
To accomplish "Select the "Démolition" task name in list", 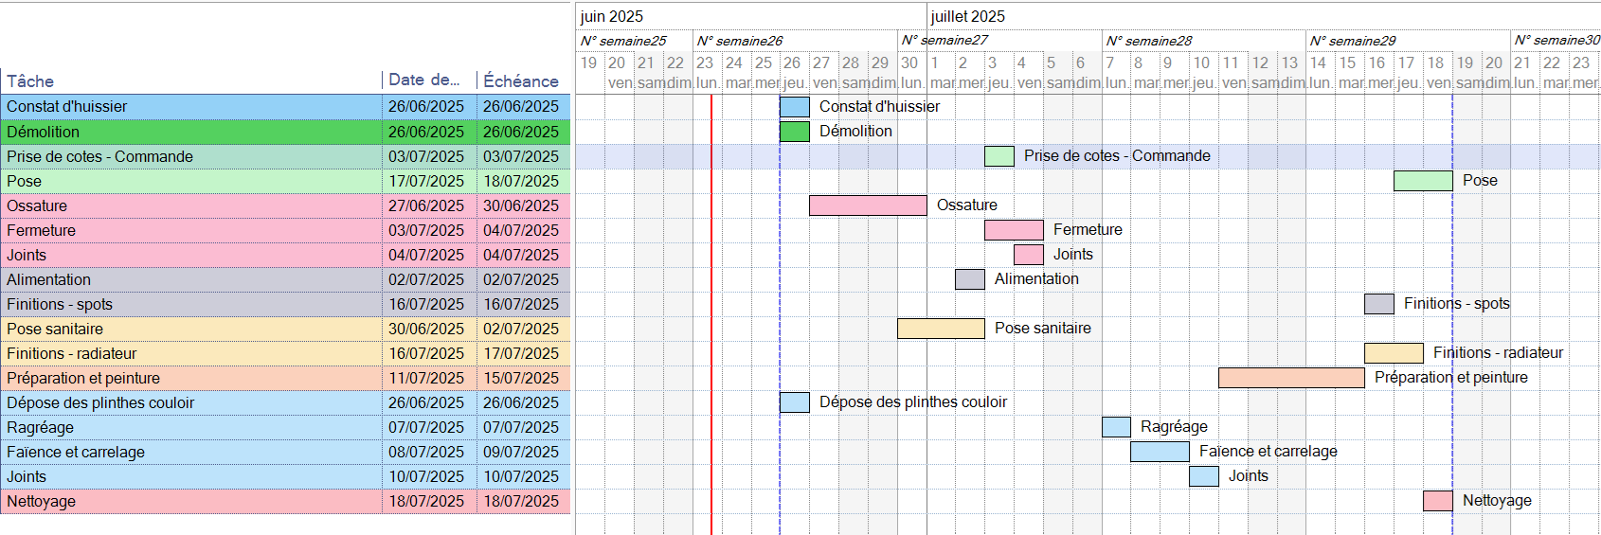I will pyautogui.click(x=43, y=133).
